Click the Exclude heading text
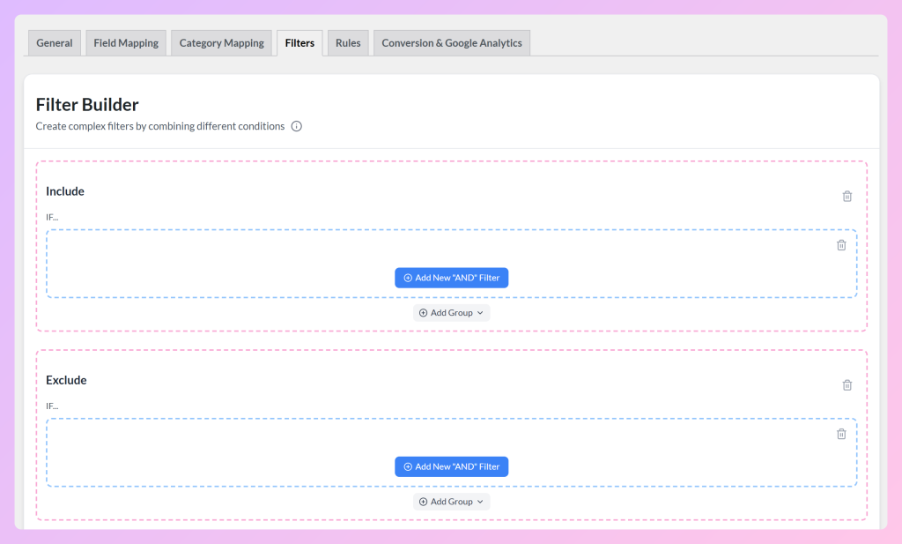The width and height of the screenshot is (902, 544). (66, 380)
